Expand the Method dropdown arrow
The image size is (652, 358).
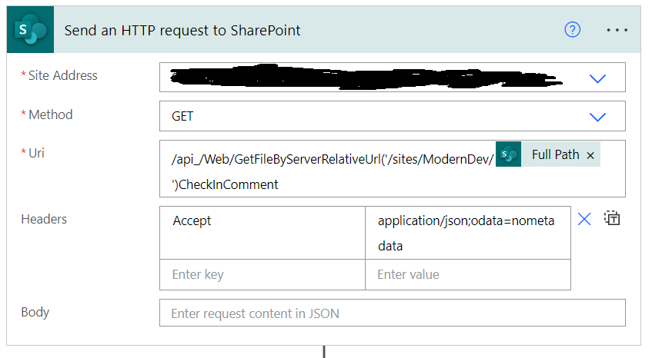pyautogui.click(x=597, y=117)
